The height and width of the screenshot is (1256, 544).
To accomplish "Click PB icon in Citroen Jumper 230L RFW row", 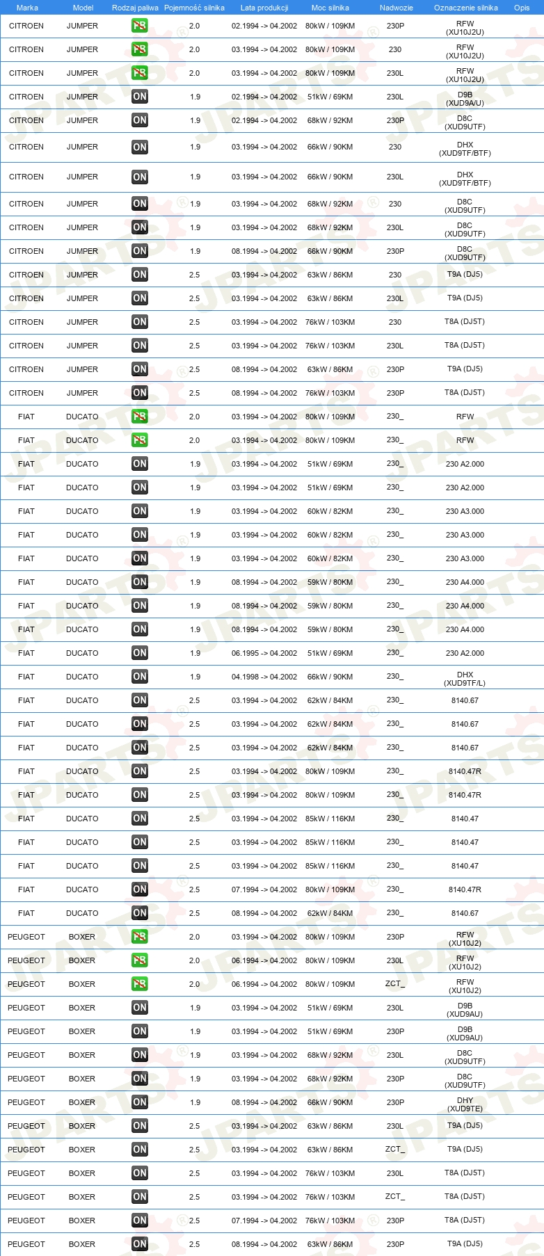I will pyautogui.click(x=139, y=73).
